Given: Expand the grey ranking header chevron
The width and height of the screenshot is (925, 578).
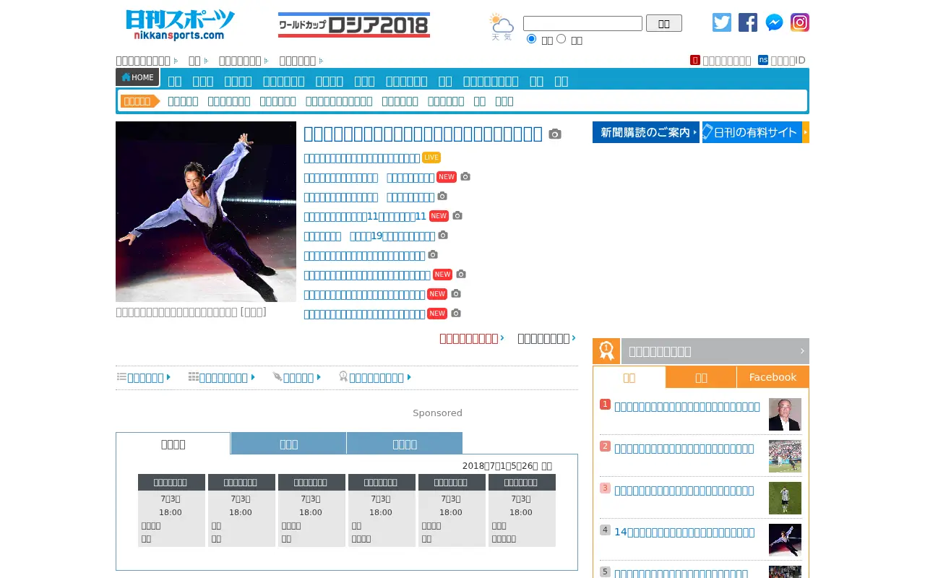Looking at the screenshot, I should pyautogui.click(x=802, y=351).
